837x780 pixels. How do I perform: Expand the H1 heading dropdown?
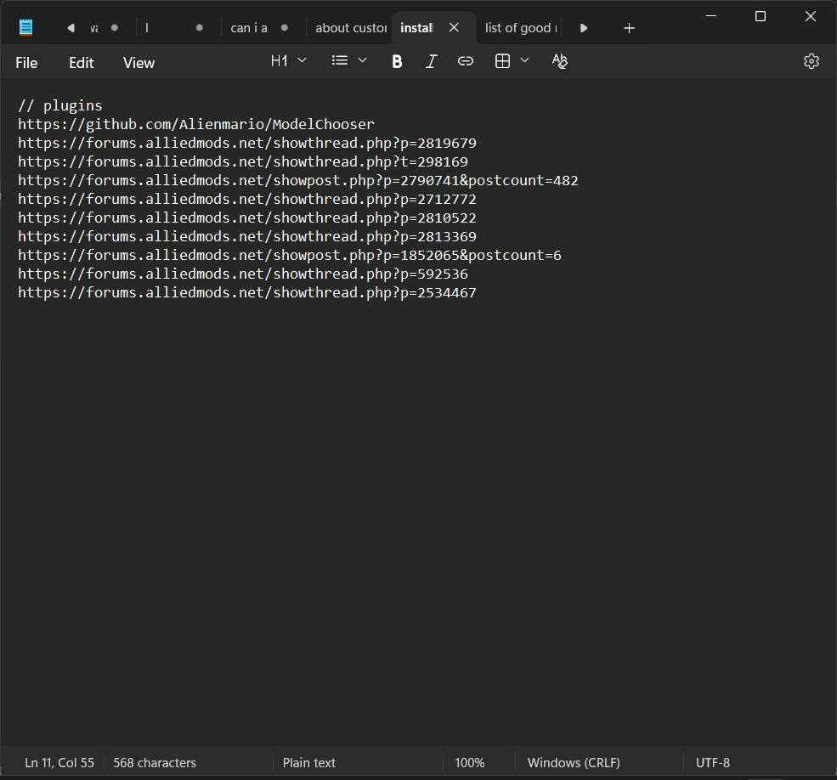(x=288, y=61)
